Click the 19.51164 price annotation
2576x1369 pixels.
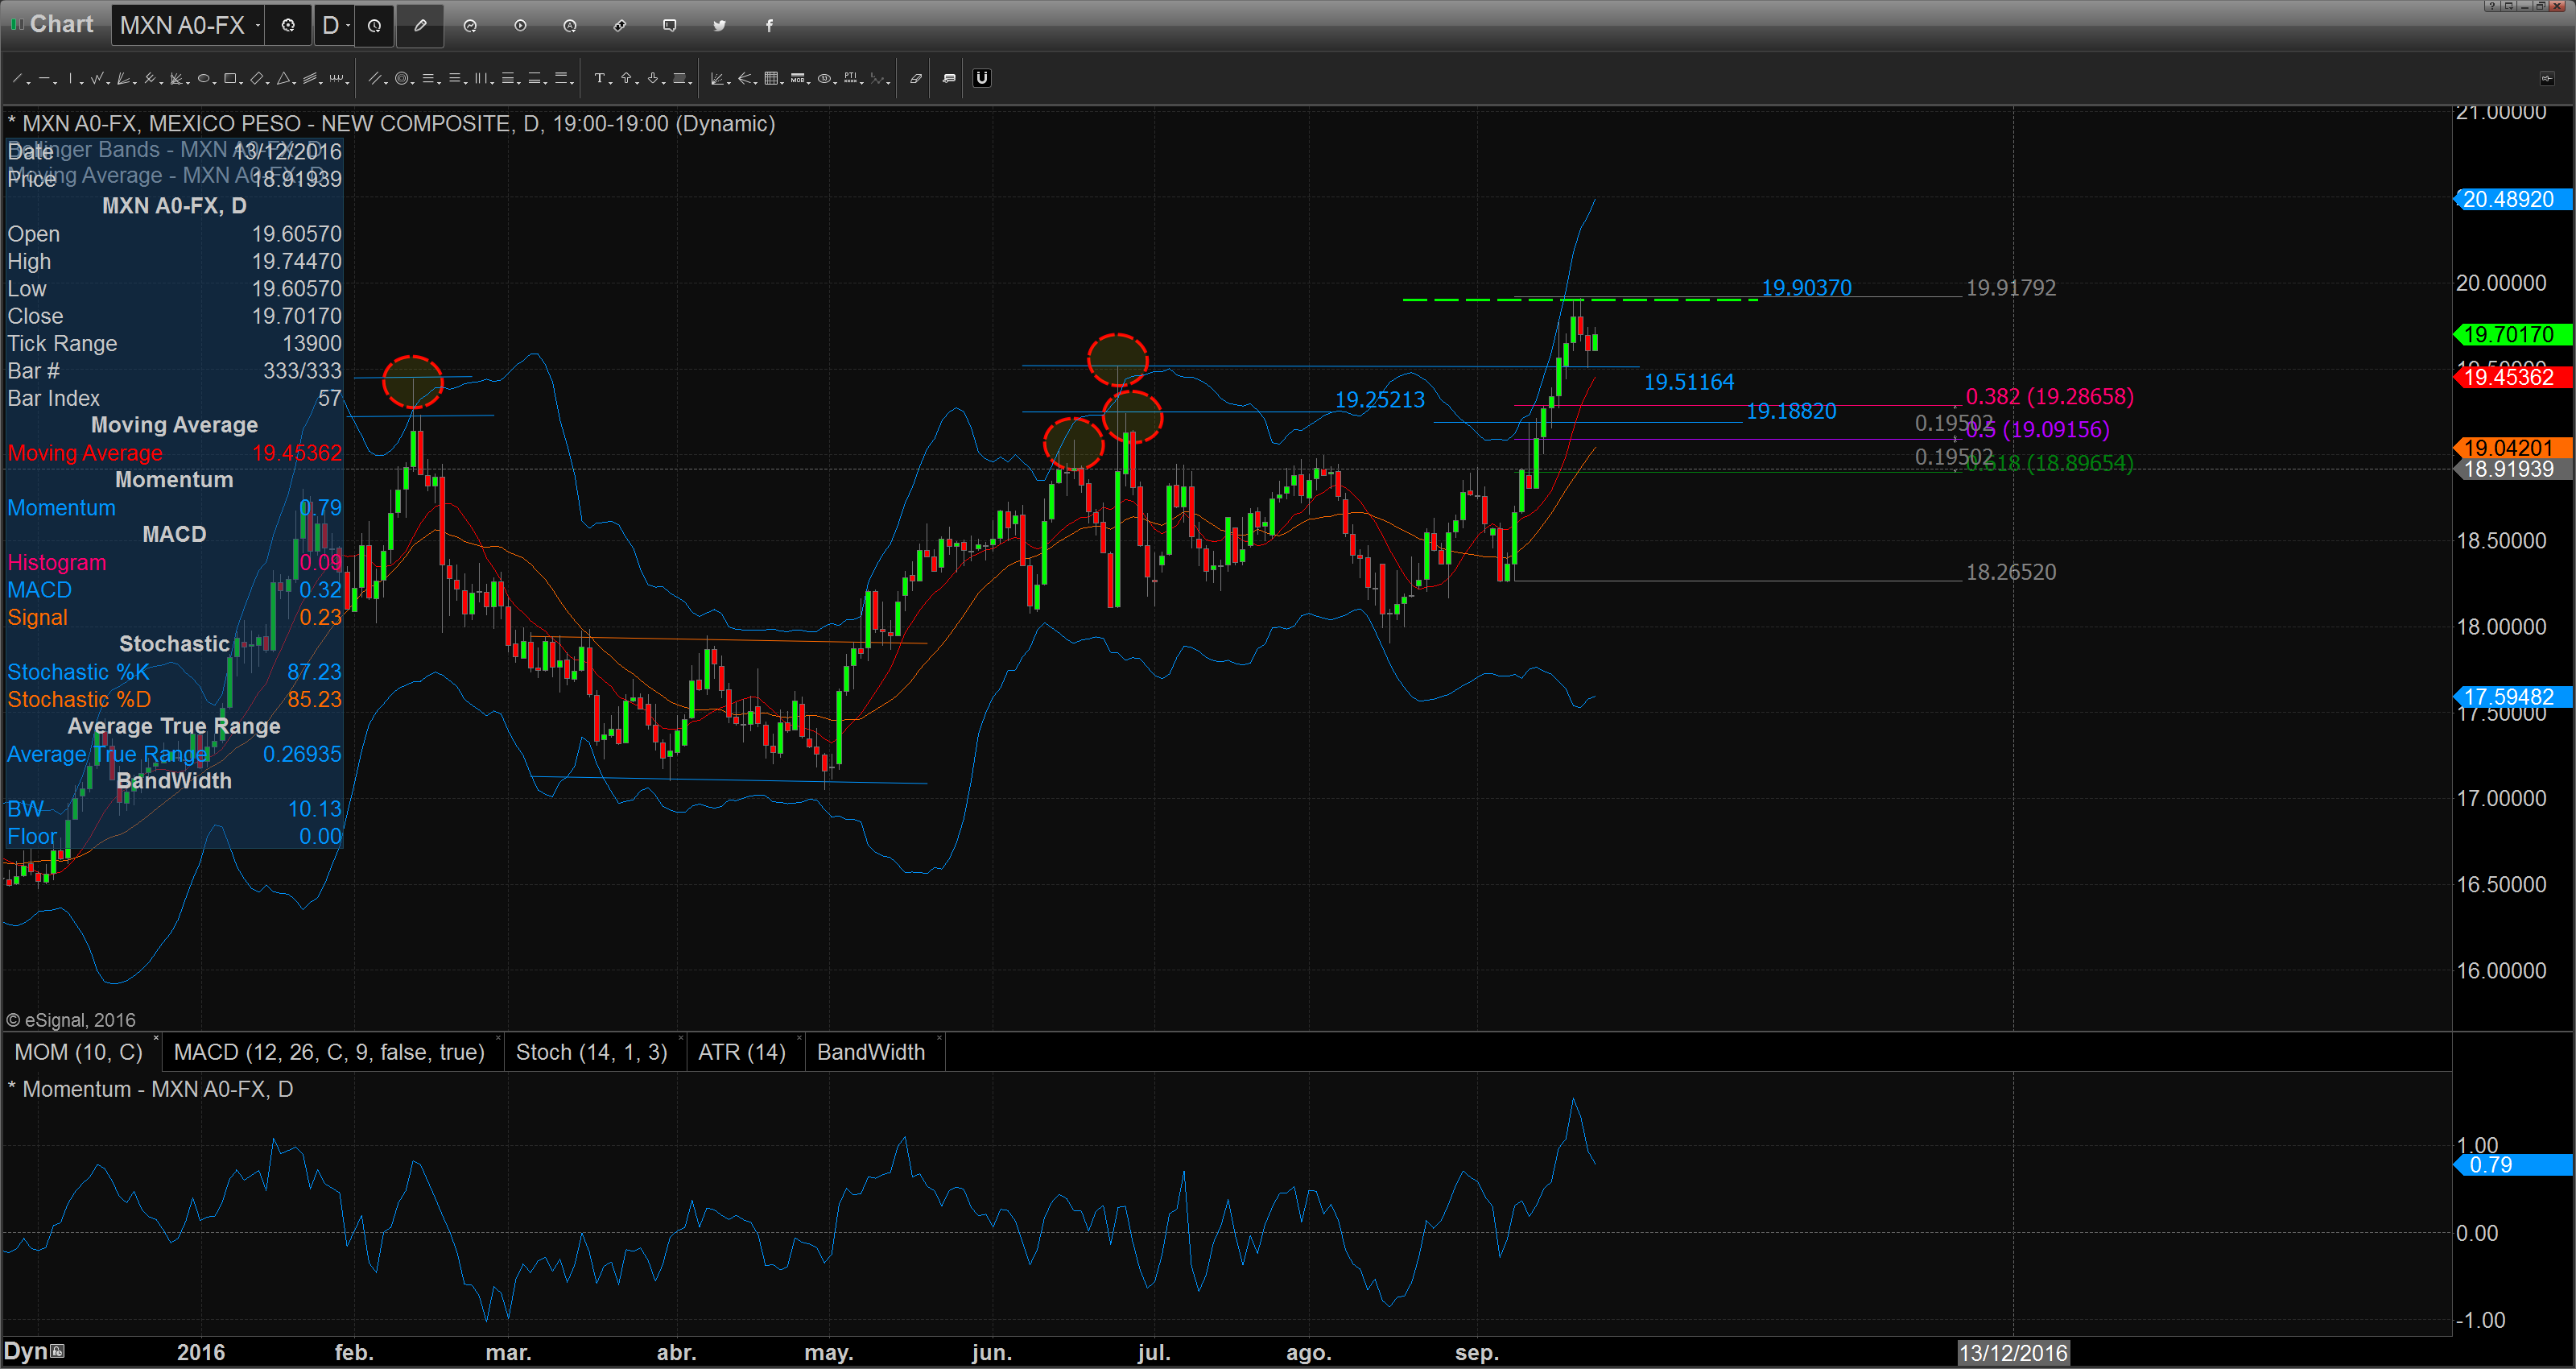pos(1689,381)
